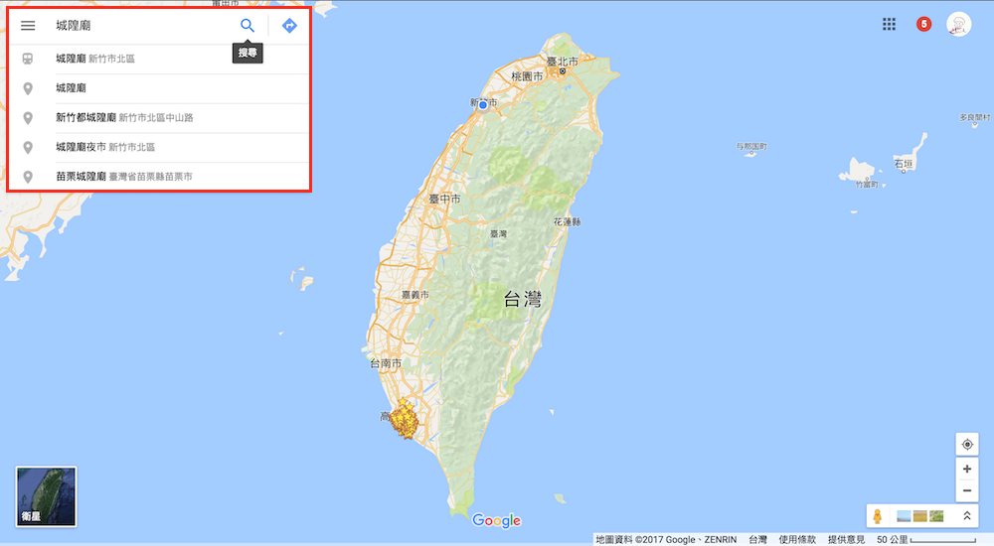Show my current location
This screenshot has width=994, height=546.
(x=967, y=444)
